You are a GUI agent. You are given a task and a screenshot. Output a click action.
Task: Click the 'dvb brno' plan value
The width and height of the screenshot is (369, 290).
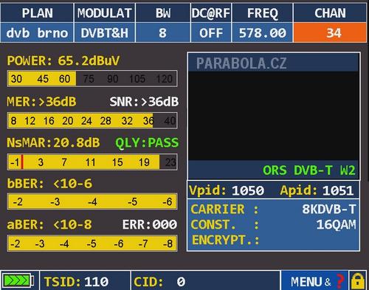click(x=37, y=32)
